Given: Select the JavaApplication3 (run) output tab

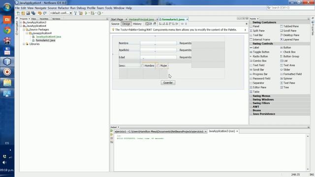Looking at the screenshot, I should pos(221,131).
